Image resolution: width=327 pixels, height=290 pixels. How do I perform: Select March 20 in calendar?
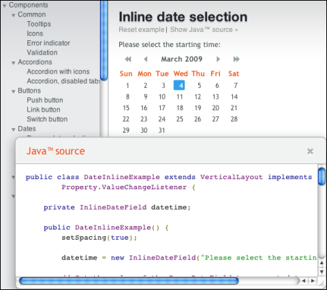coord(216,108)
